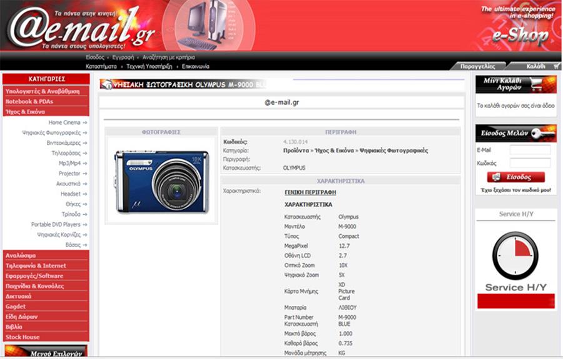
Task: Open Home Cinema subcategory link
Action: tap(64, 122)
